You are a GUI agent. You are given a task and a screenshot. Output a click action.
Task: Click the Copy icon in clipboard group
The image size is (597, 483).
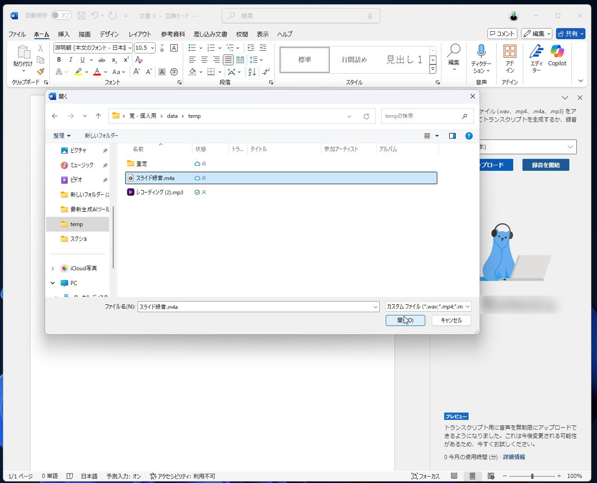point(41,60)
